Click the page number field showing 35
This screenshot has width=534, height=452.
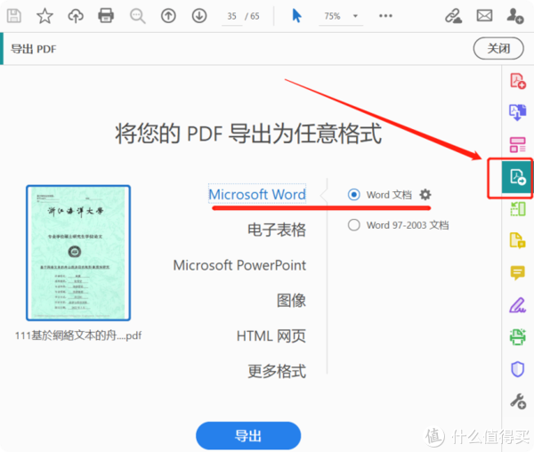pos(232,16)
